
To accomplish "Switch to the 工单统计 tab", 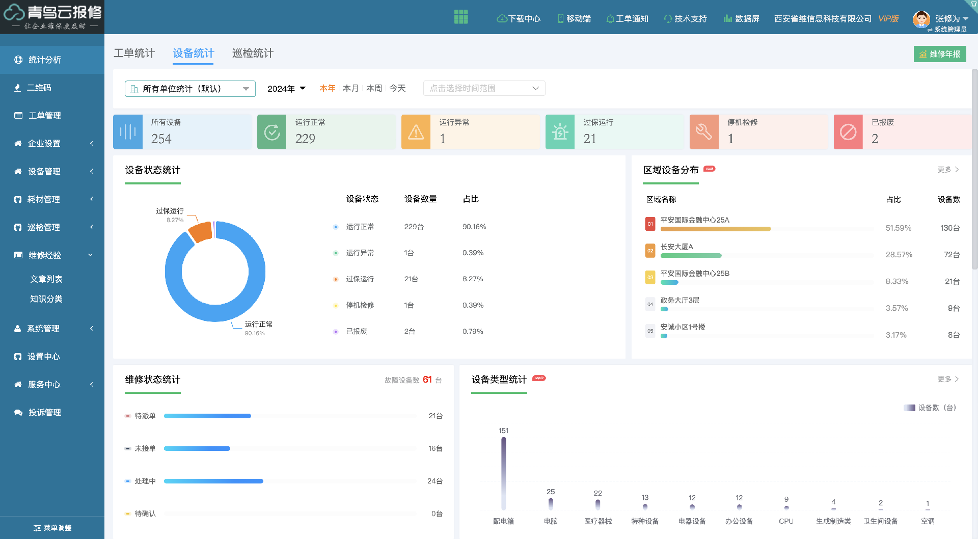I will tap(134, 53).
